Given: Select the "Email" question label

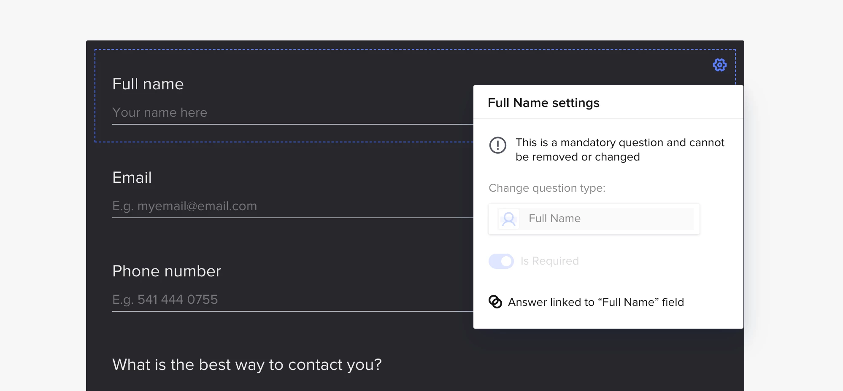Looking at the screenshot, I should click(x=132, y=178).
